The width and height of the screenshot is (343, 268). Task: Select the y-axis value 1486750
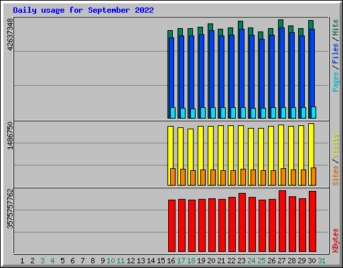11,135
